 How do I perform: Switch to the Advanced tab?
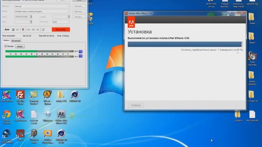pyautogui.click(x=16, y=41)
